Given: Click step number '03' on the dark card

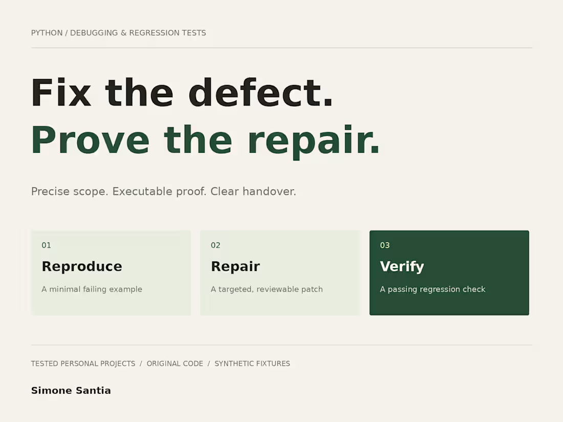Looking at the screenshot, I should click(385, 245).
